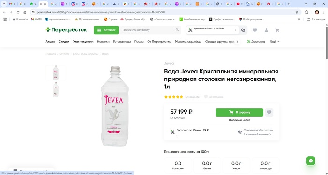The image size is (328, 175).
Task: Add product with В корзину button
Action: click(x=239, y=112)
